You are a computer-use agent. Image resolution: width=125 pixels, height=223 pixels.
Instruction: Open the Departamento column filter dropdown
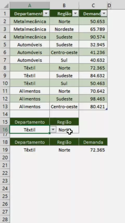point(46,14)
